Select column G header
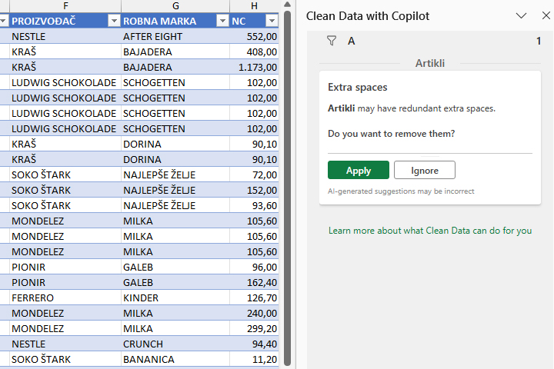Screen dimensions: 554x369 175,5
